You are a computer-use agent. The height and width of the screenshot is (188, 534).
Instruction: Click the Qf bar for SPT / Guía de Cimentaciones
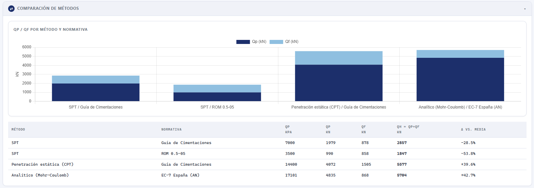click(x=96, y=79)
